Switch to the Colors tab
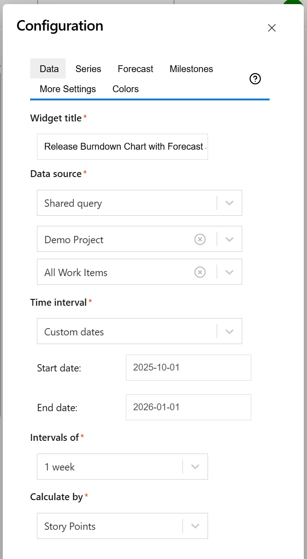This screenshot has height=559, width=307. point(125,89)
